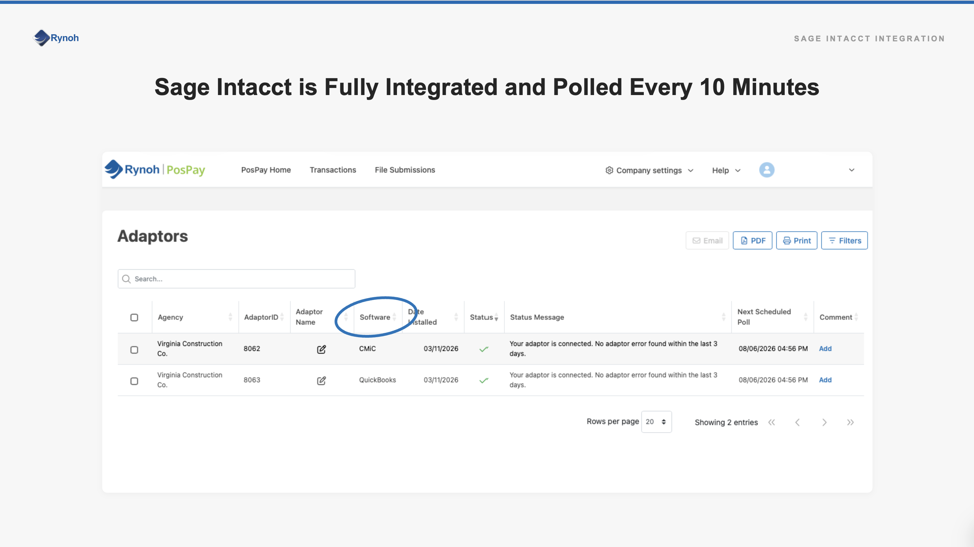Click next poll time in QuickBooks row

pyautogui.click(x=773, y=380)
